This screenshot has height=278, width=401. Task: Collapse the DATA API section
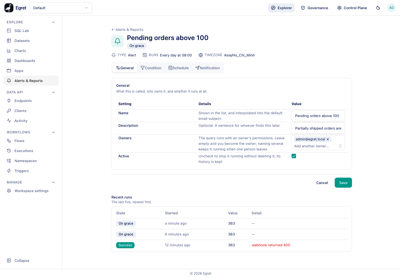click(53, 92)
